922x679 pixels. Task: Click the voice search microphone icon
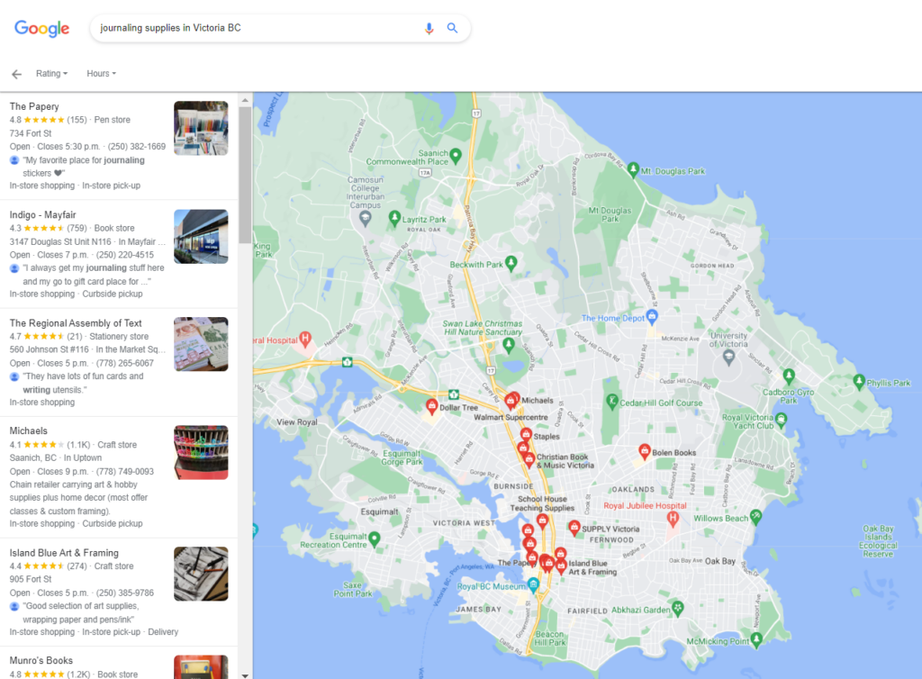point(429,28)
